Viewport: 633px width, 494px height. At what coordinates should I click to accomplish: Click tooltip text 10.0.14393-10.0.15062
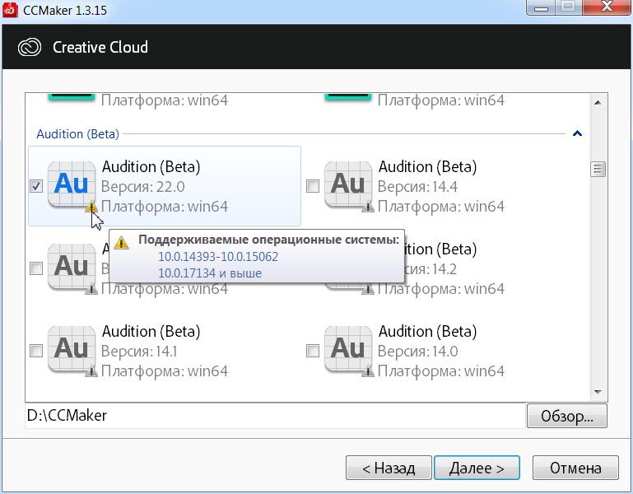pyautogui.click(x=218, y=257)
